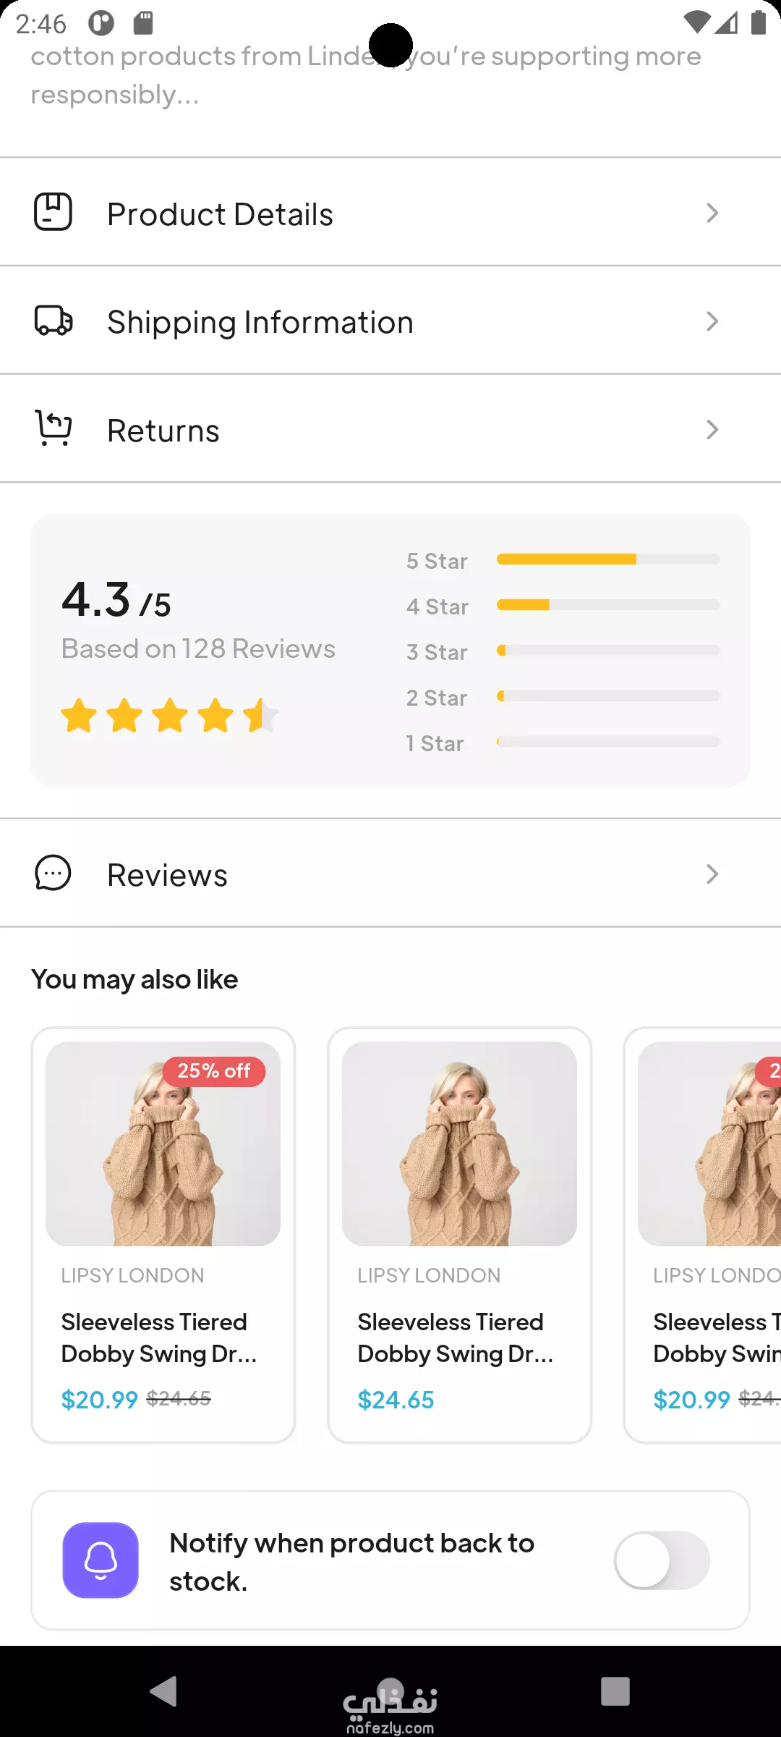The image size is (781, 1737).
Task: Tap the Returns cart icon
Action: 54,428
